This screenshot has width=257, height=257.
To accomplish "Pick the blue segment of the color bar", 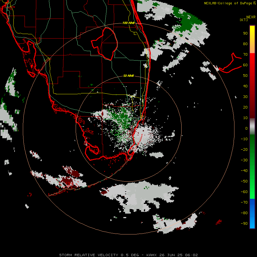I will point(252,213).
